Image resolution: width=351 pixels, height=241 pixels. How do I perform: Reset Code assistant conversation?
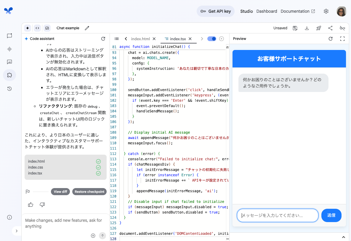(x=103, y=39)
